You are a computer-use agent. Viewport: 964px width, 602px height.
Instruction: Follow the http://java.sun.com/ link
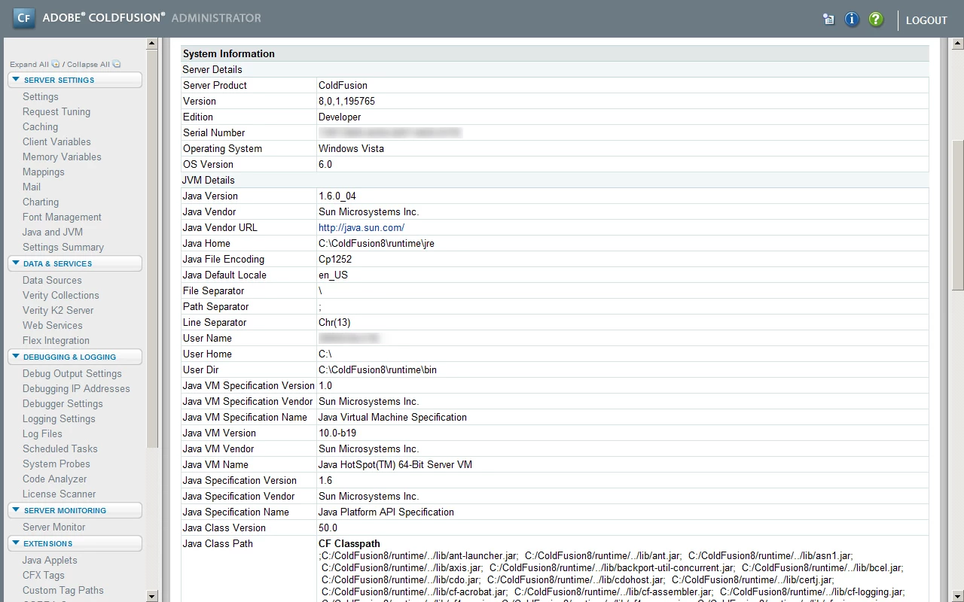pos(361,227)
